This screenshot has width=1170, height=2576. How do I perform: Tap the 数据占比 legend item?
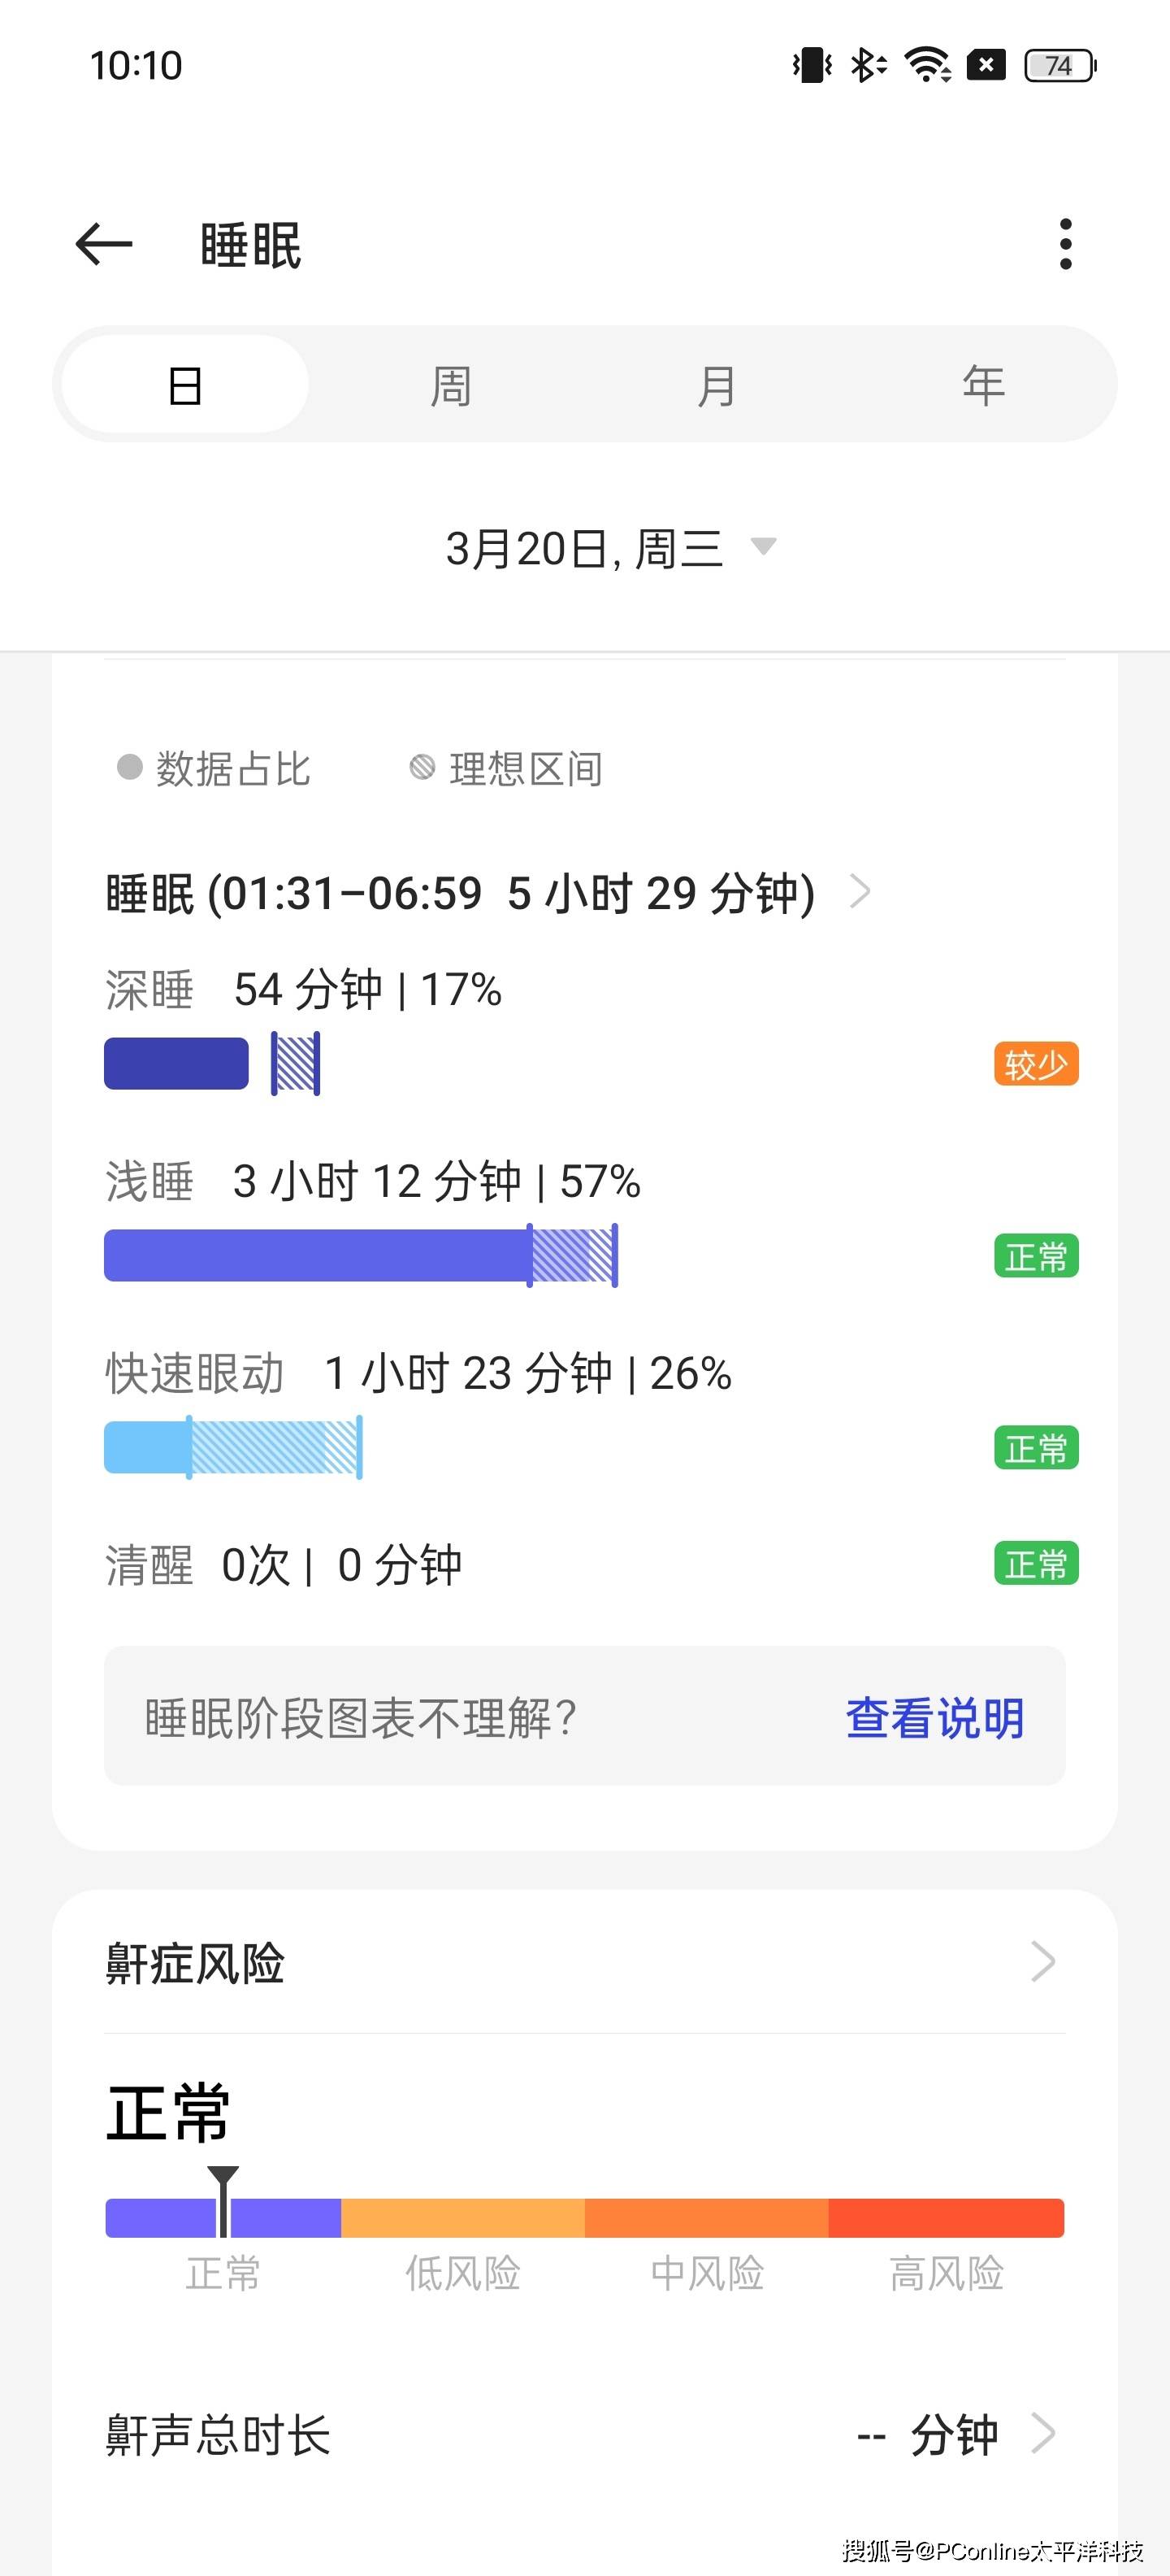coord(214,768)
